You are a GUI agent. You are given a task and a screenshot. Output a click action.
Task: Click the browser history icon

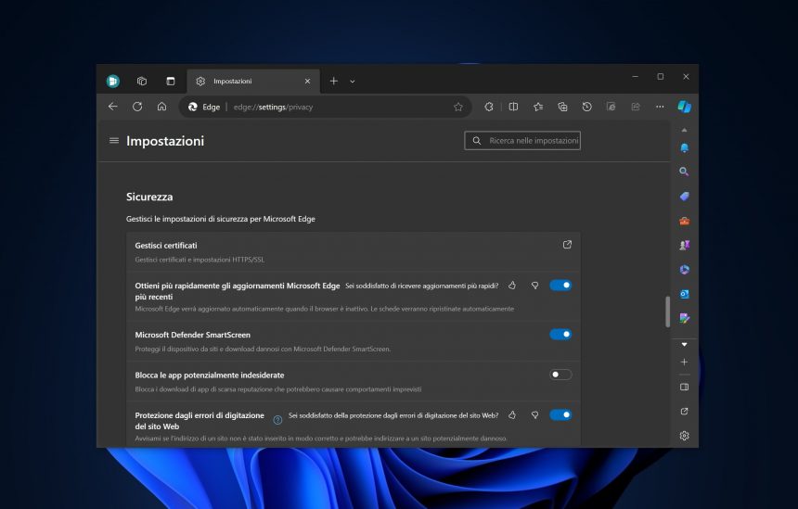click(586, 107)
